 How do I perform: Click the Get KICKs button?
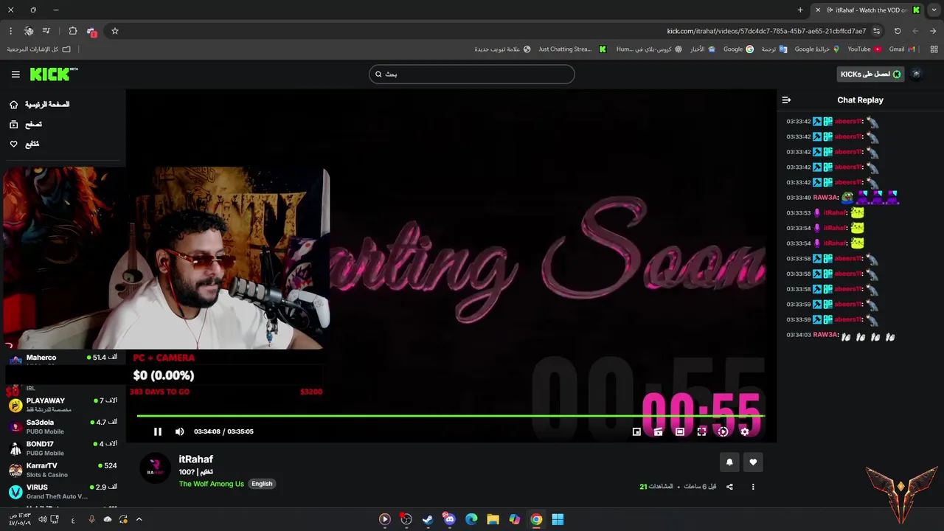871,74
